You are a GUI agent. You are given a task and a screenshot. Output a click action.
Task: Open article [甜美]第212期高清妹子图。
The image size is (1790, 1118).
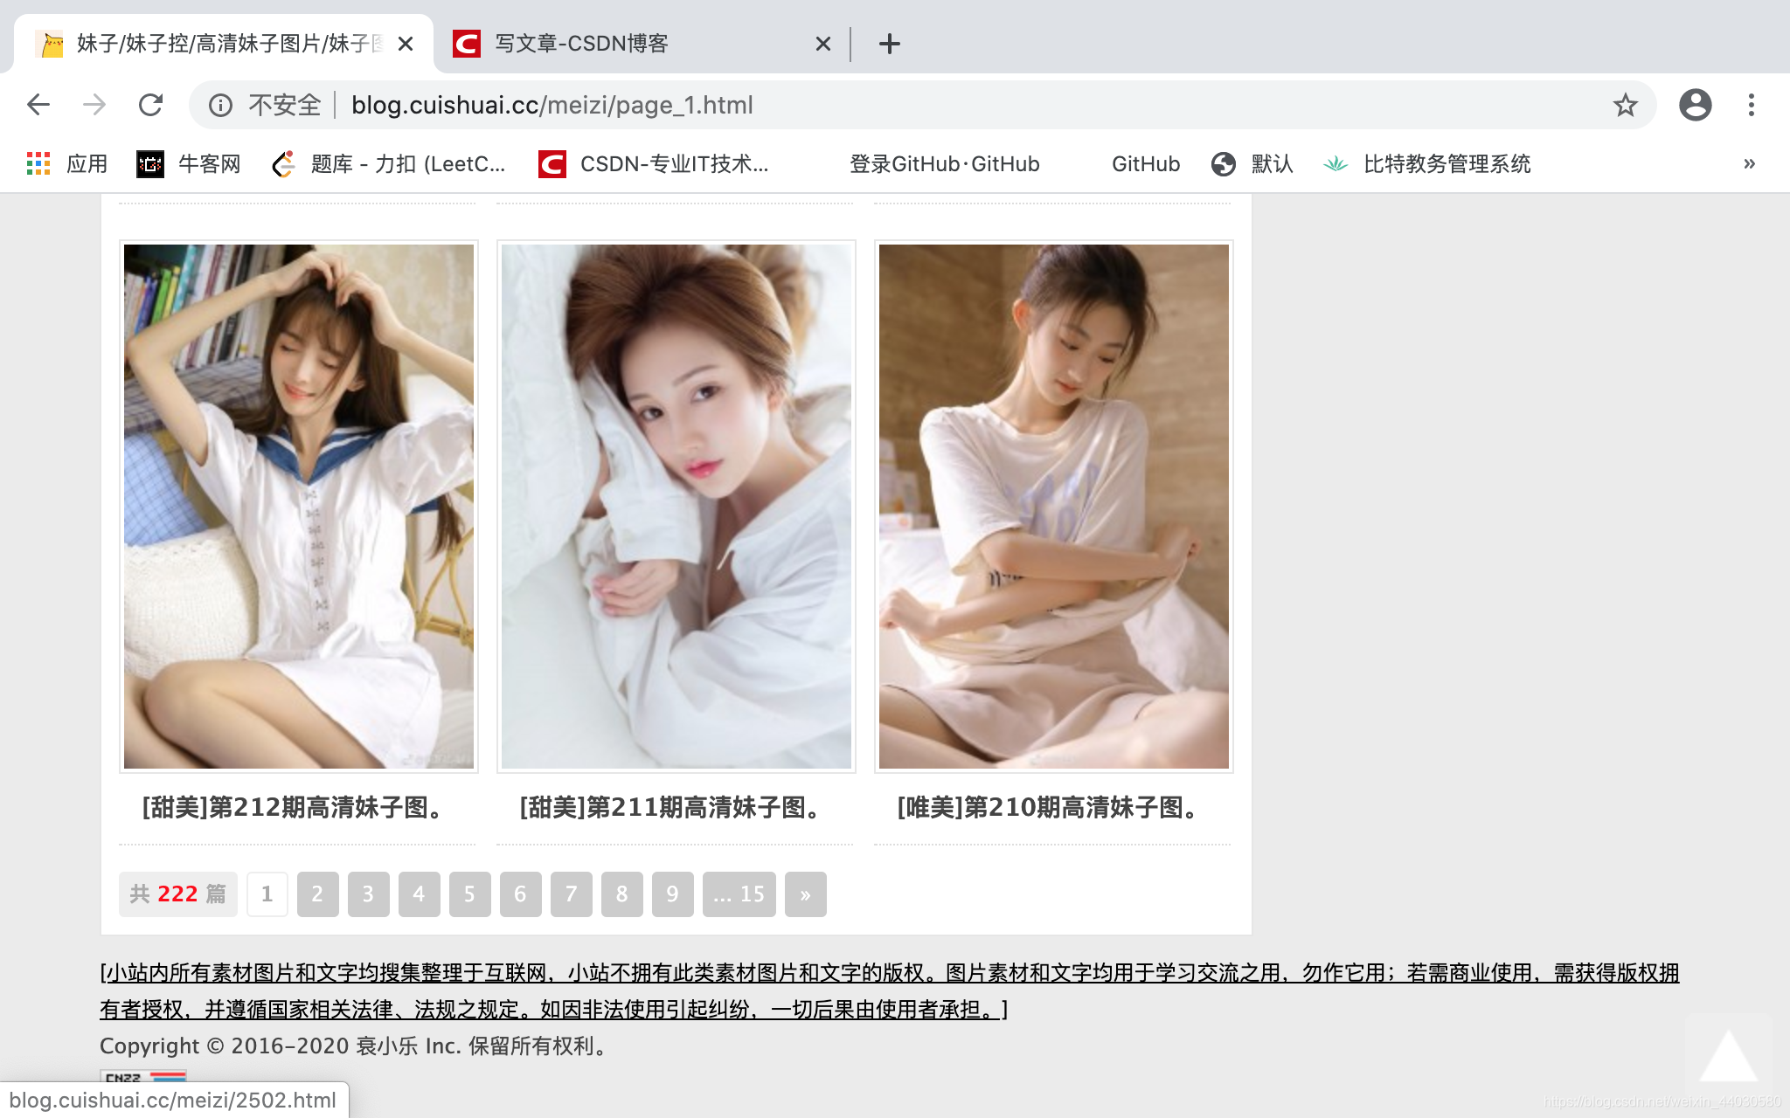(291, 809)
